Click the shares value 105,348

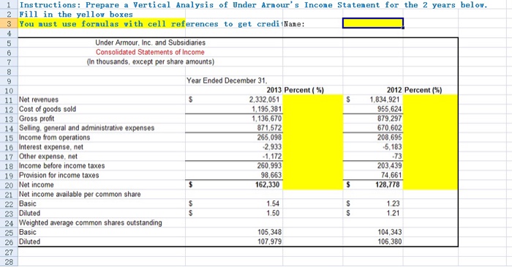click(x=269, y=232)
